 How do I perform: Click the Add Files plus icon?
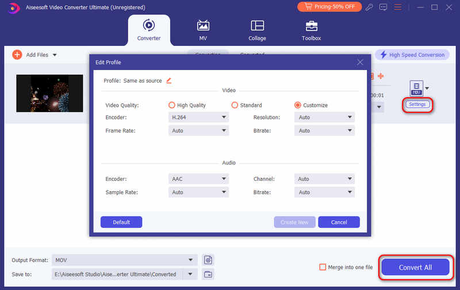(17, 55)
